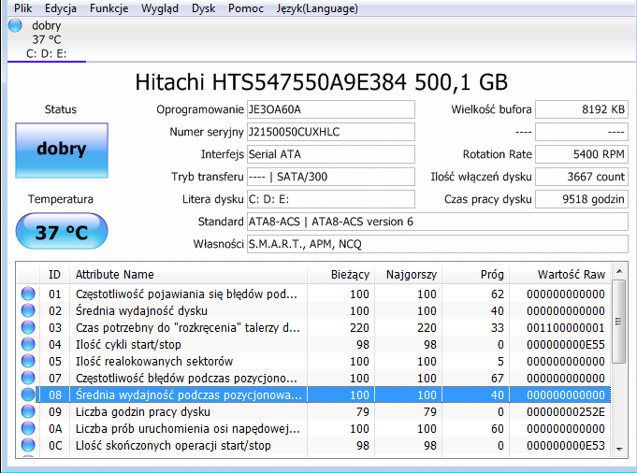637x473 pixels.
Task: Click raw value 000000000E53
Action: [x=566, y=446]
